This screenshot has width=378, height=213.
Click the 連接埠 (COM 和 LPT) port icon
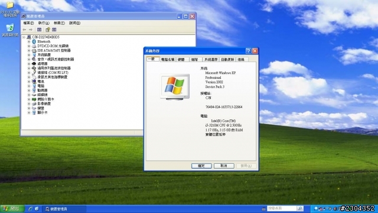point(34,72)
